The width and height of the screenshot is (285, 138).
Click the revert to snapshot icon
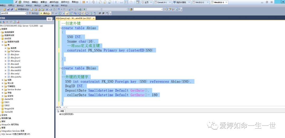105,2
